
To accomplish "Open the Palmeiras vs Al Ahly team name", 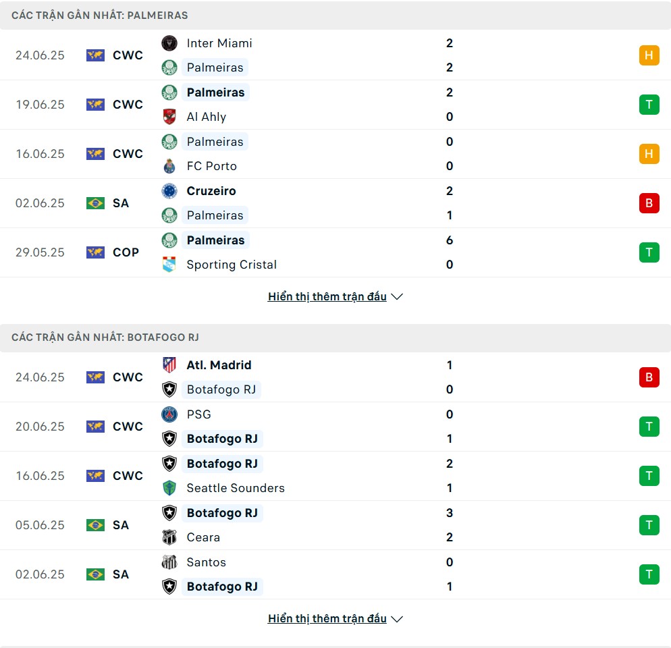I will tap(216, 92).
